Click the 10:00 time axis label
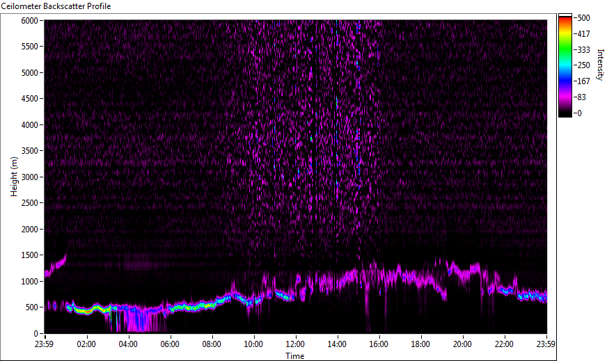607x361 pixels. pyautogui.click(x=253, y=344)
